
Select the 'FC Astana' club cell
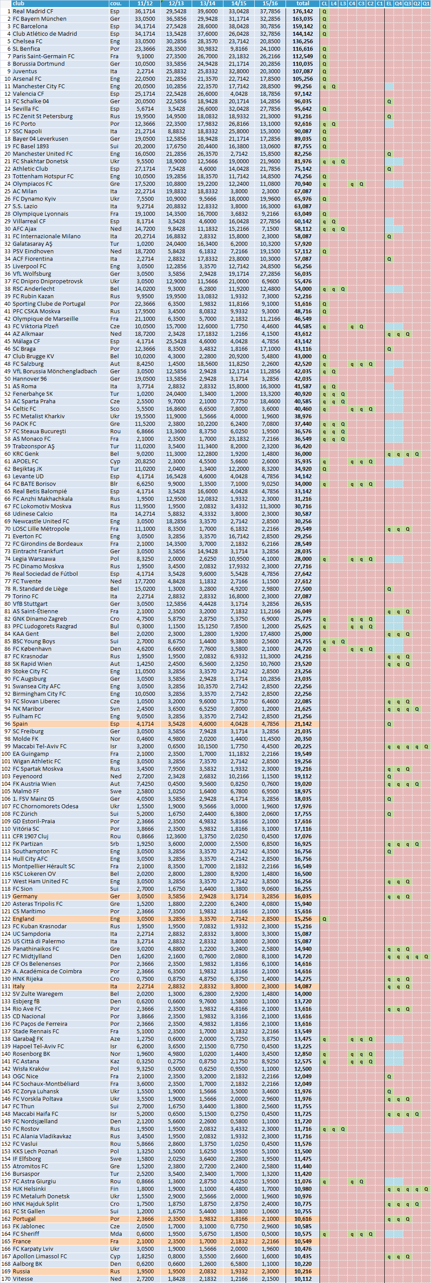tap(60, 1061)
